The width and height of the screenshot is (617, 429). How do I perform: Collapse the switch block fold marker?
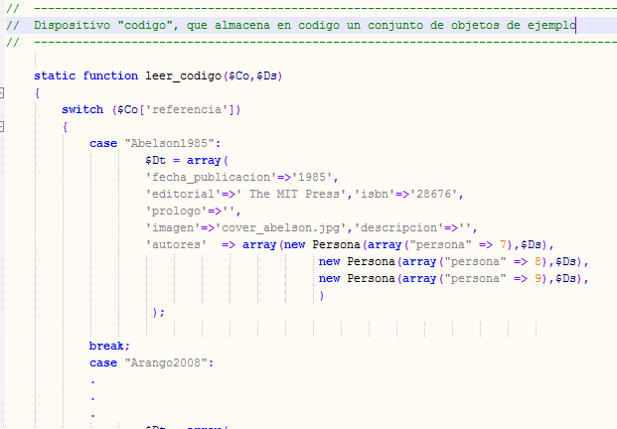point(3,126)
